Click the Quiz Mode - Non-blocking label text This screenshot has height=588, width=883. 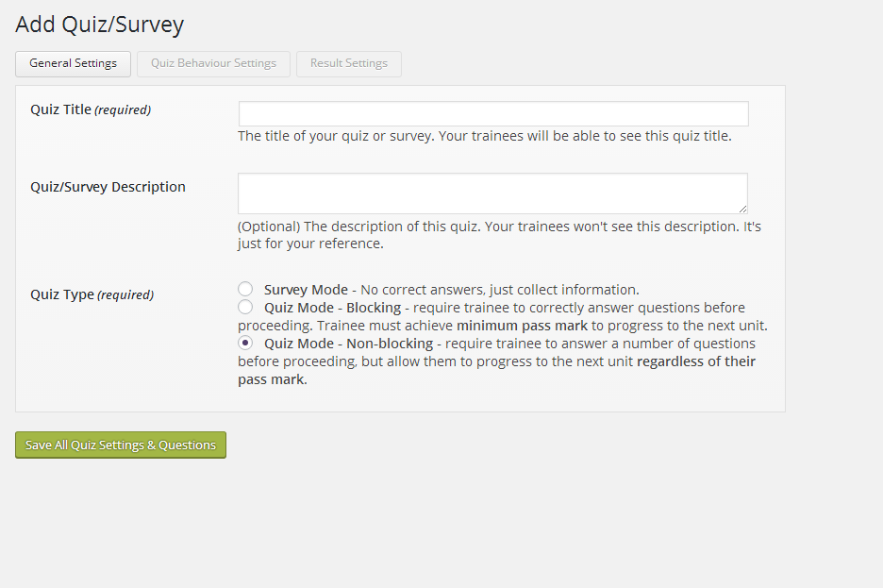click(x=349, y=344)
